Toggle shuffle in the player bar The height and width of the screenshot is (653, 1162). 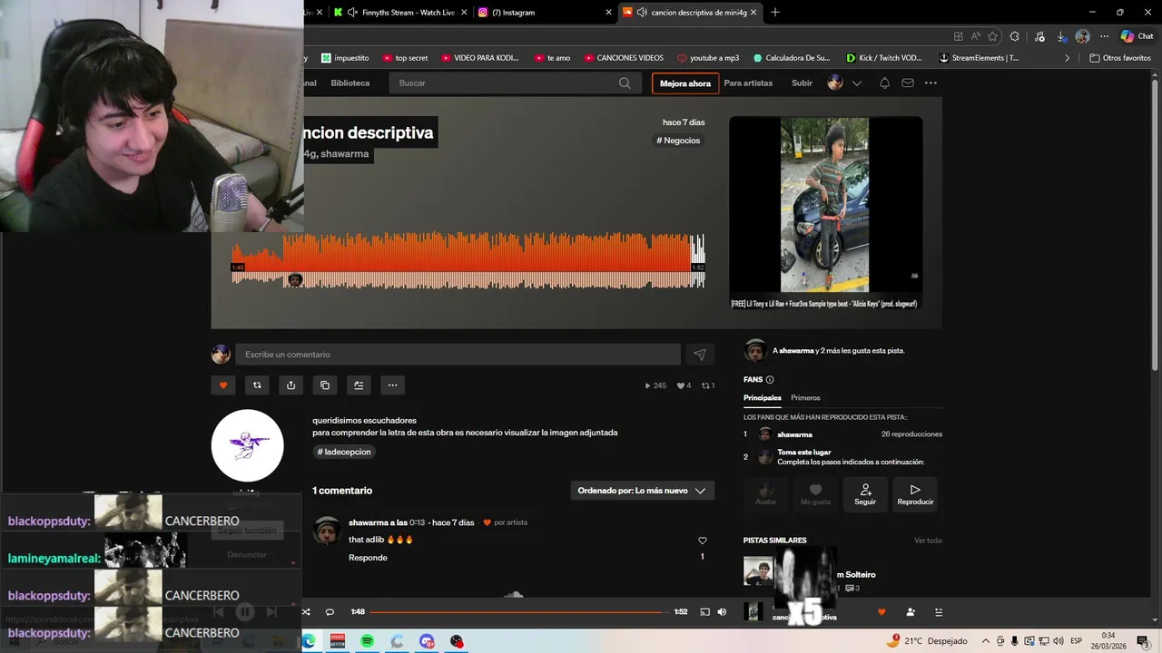click(306, 612)
